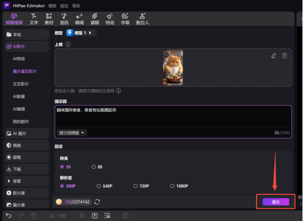This screenshot has width=303, height=221.
Task: Open the 素材 elements tab
Action: coord(49,19)
